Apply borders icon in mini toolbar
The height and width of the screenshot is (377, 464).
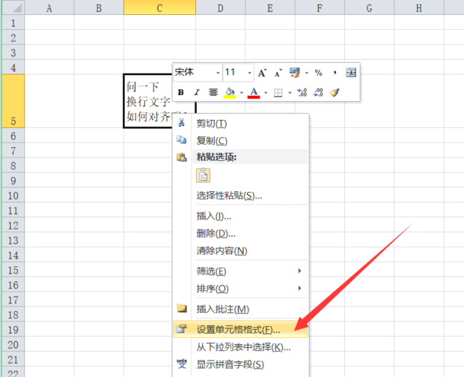coord(278,93)
